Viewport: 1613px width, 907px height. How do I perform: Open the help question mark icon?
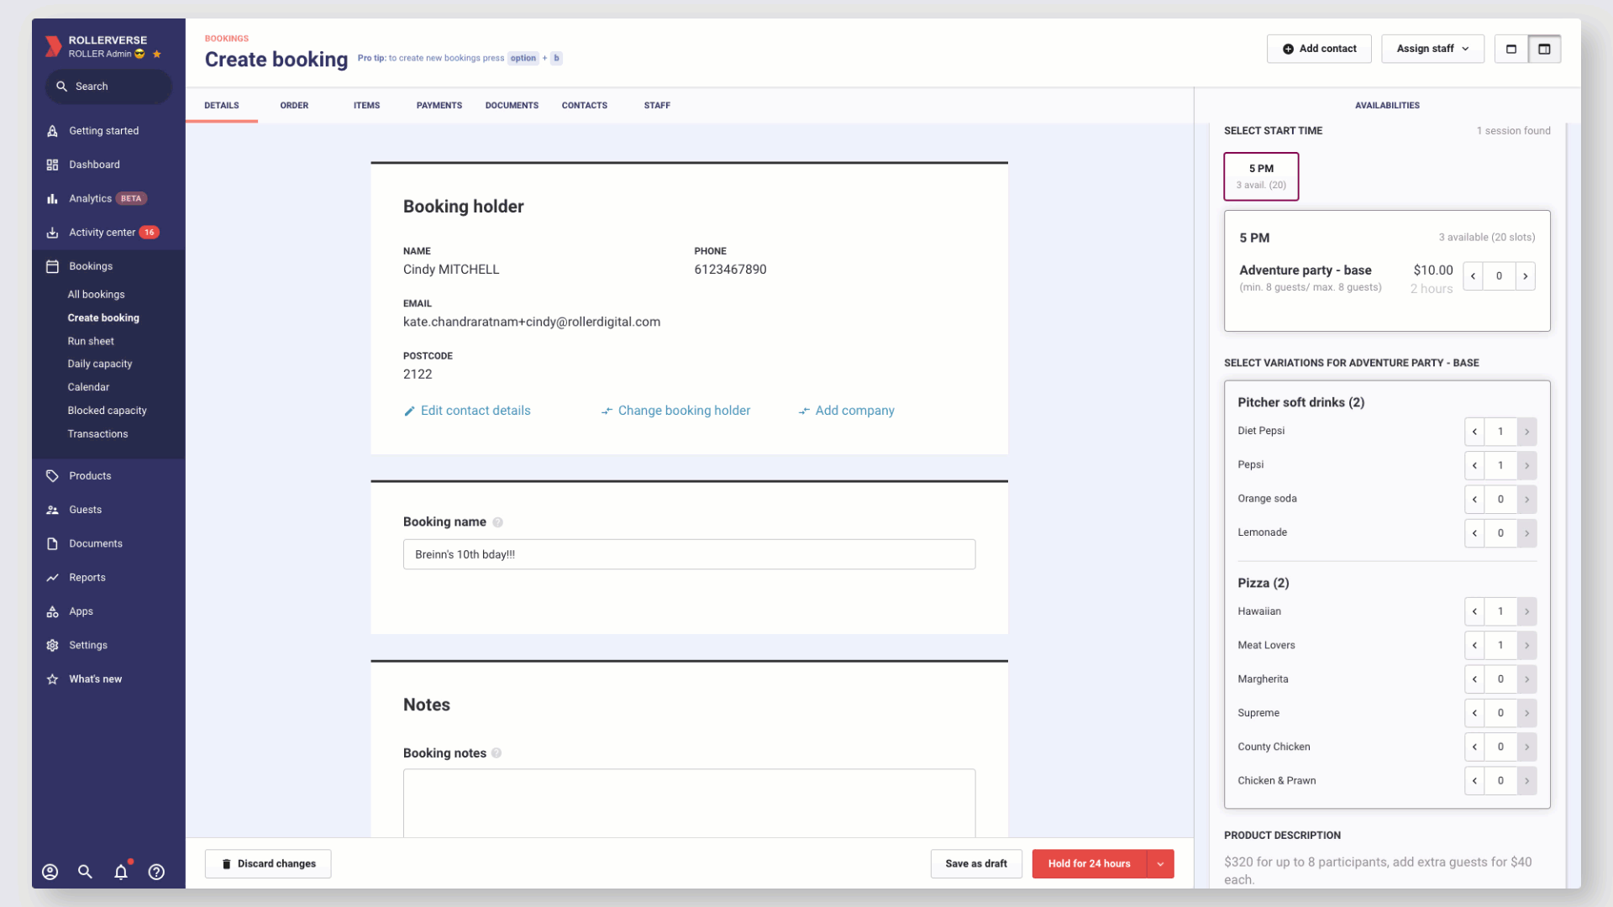(156, 872)
